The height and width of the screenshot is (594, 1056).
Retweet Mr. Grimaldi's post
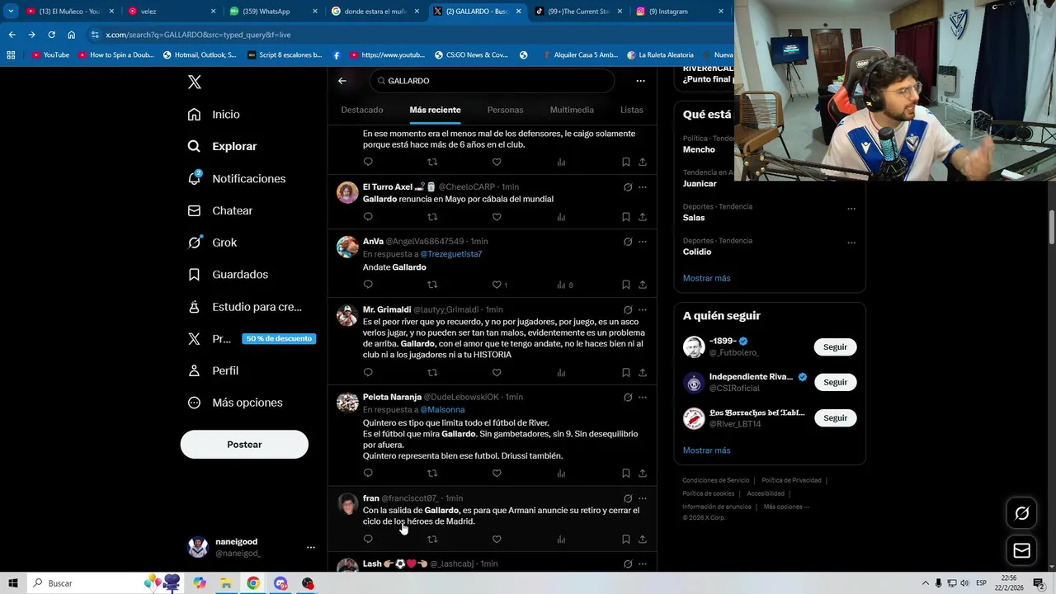[432, 372]
